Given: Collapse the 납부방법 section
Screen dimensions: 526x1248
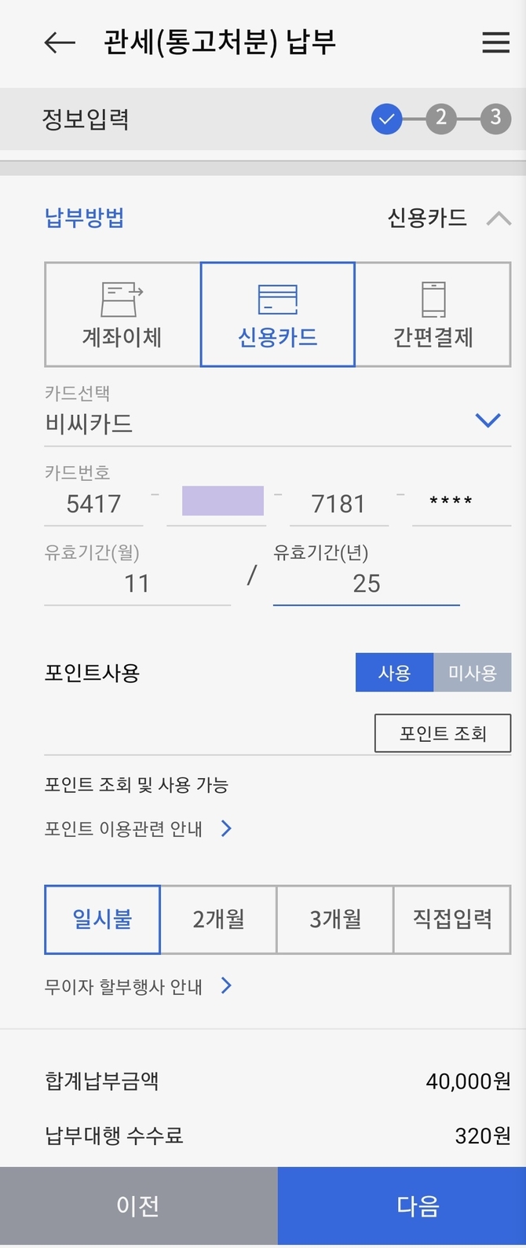Looking at the screenshot, I should pyautogui.click(x=499, y=218).
